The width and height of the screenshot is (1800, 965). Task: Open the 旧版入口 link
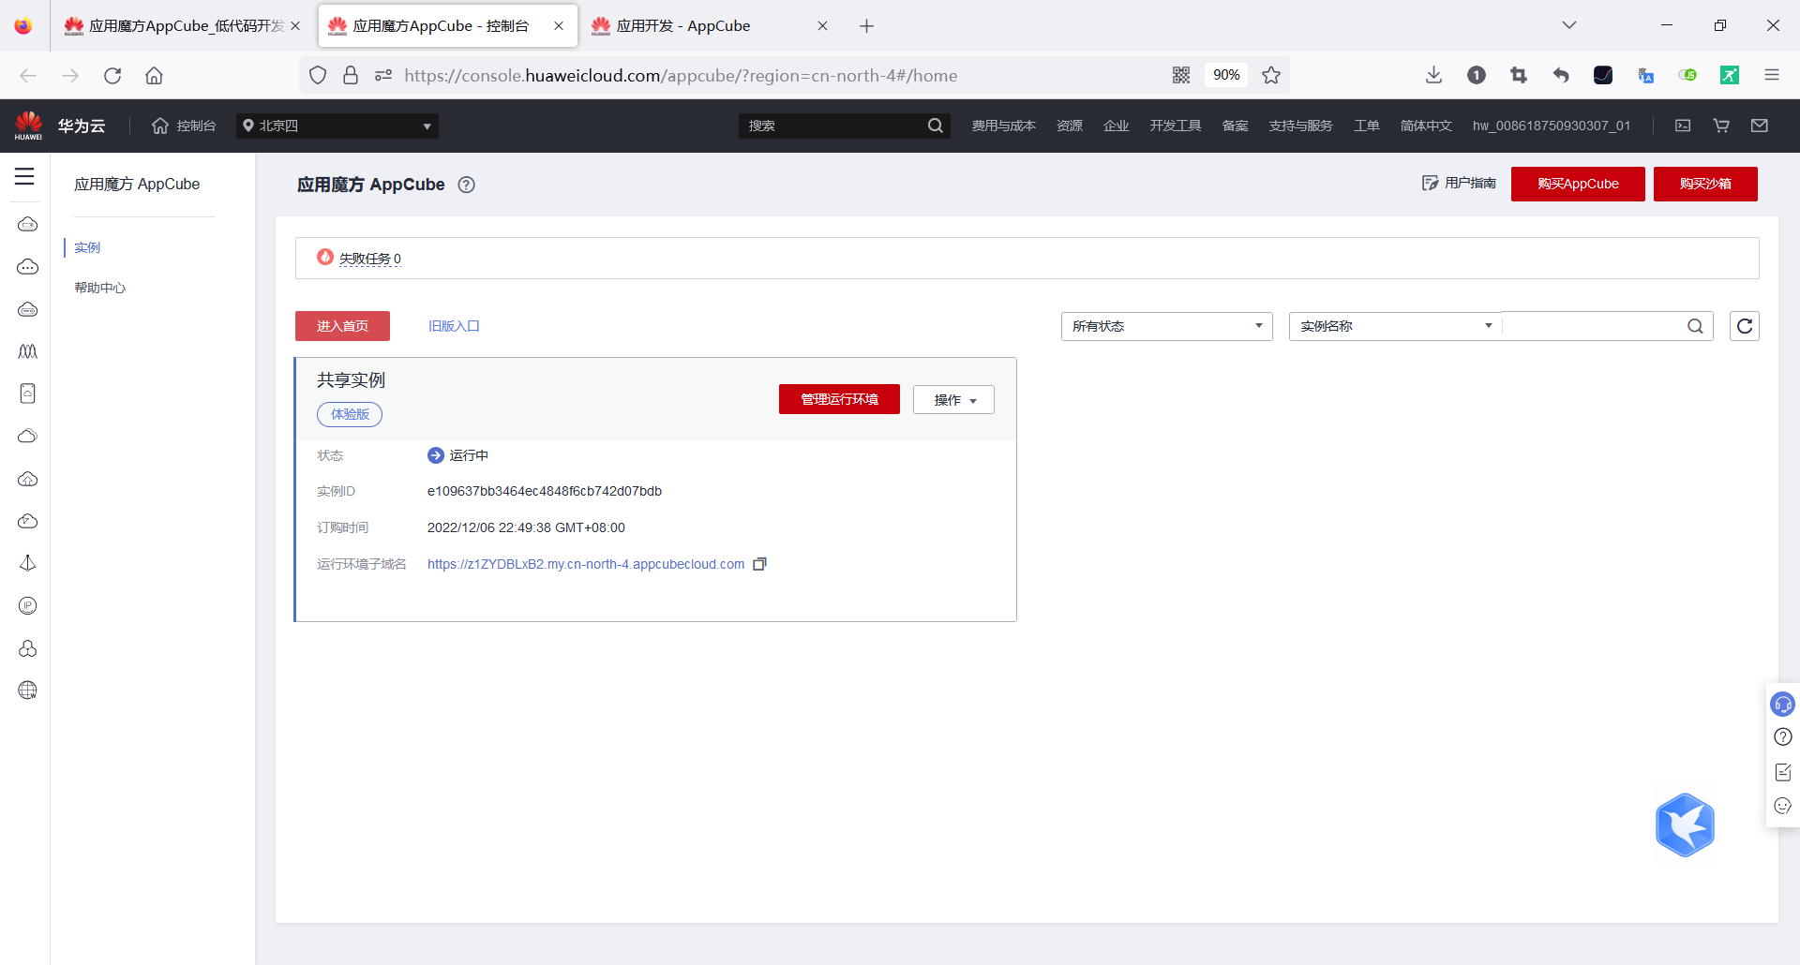454,326
